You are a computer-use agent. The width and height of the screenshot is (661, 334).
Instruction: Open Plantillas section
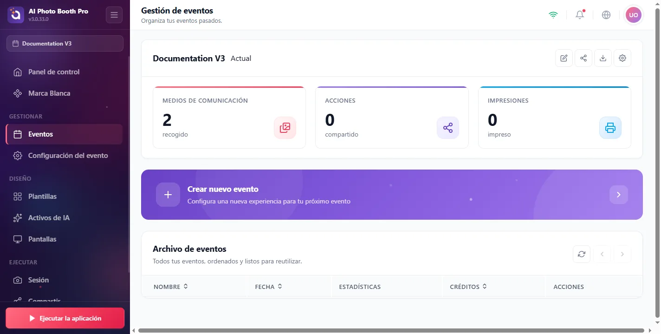64,196
